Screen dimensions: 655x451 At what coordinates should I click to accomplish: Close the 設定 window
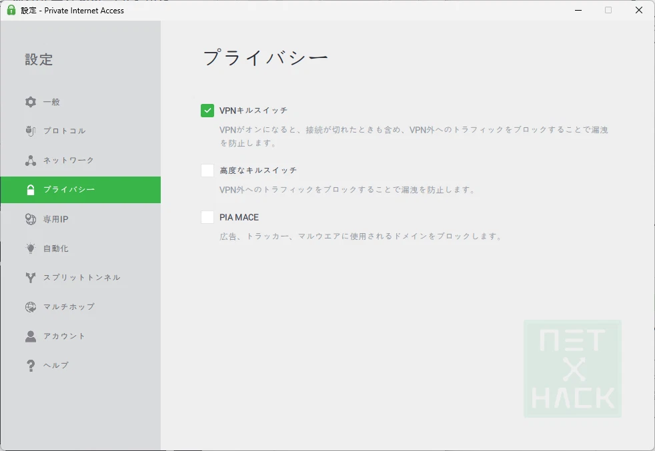point(638,10)
